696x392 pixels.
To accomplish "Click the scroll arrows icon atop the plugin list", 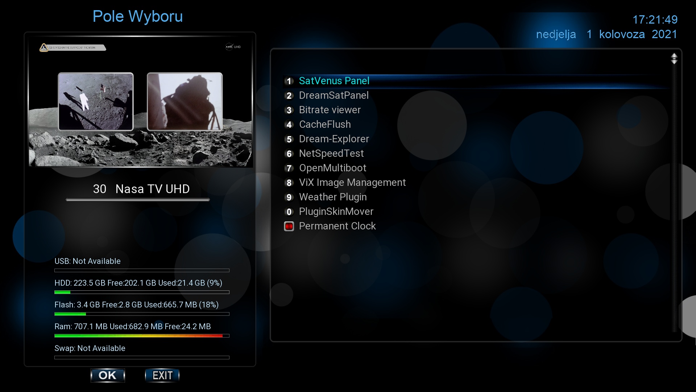I will click(674, 59).
